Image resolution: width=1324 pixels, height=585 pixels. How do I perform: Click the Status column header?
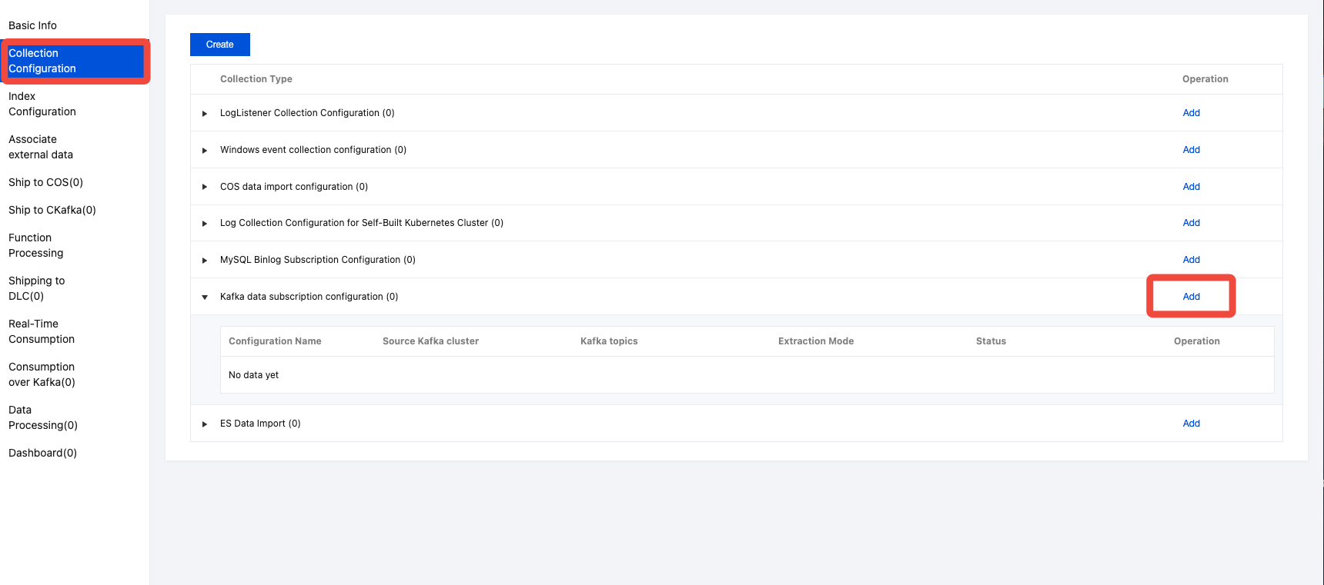click(991, 341)
